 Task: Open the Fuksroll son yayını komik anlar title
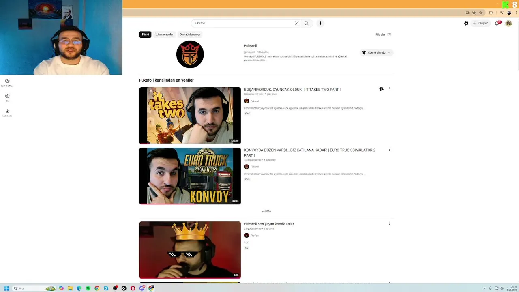[269, 224]
